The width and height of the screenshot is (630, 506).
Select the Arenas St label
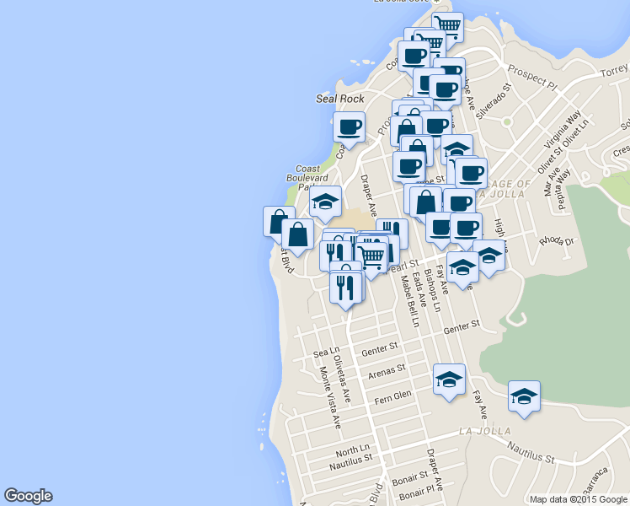387,371
